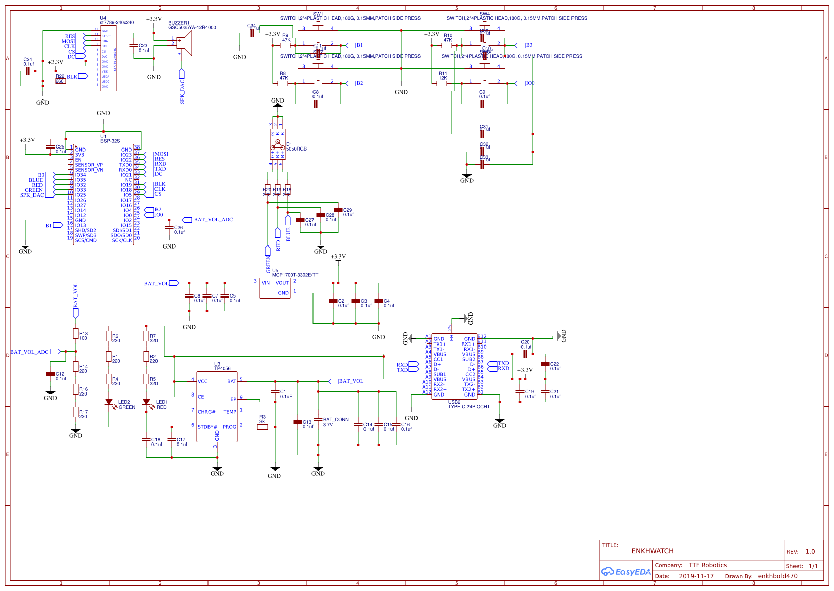834x591 pixels.
Task: Select capacitor C29 near RGB LED
Action: coord(338,210)
